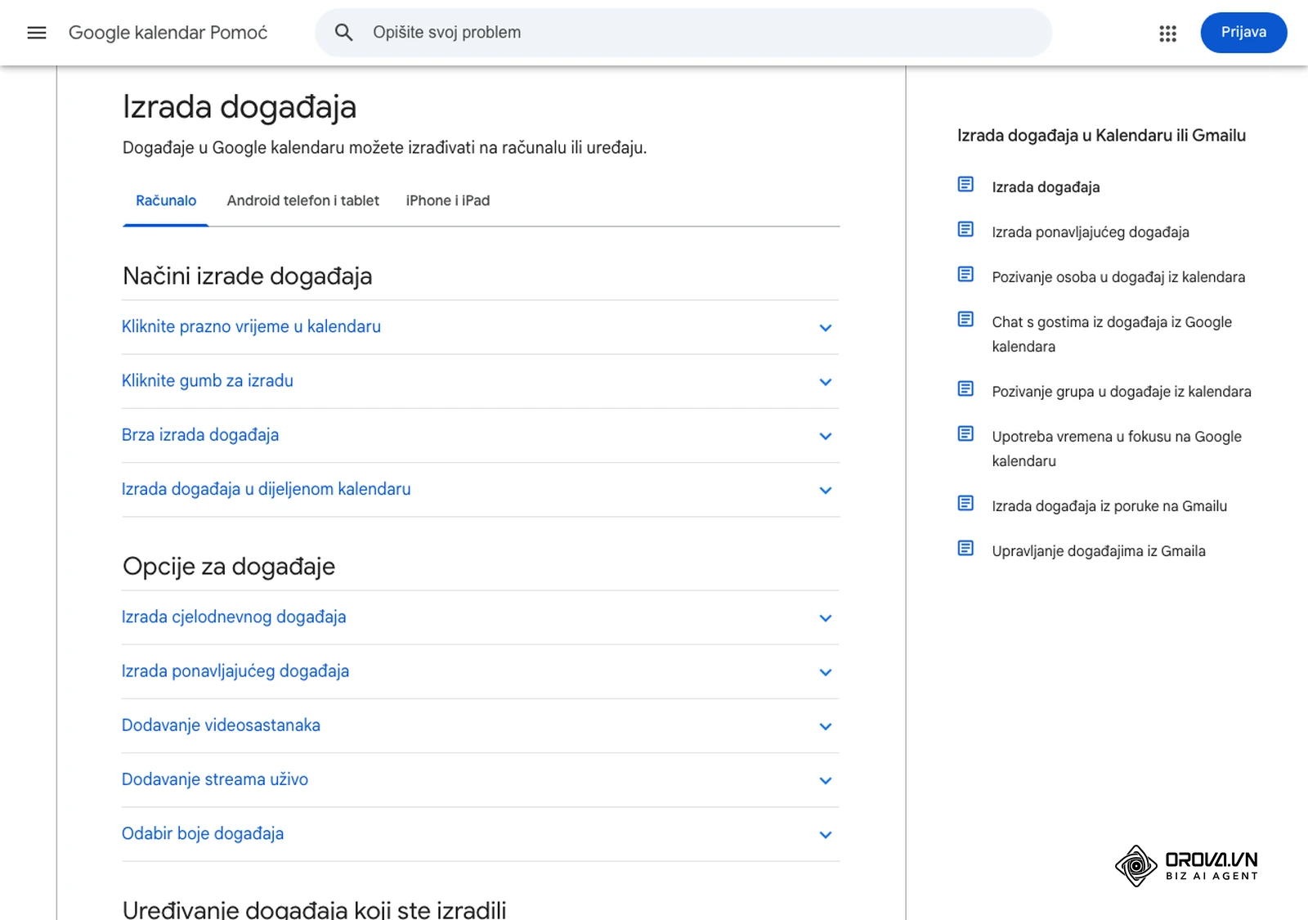
Task: Click article icon beside Pozivanje osoba u događaj
Action: 965,275
